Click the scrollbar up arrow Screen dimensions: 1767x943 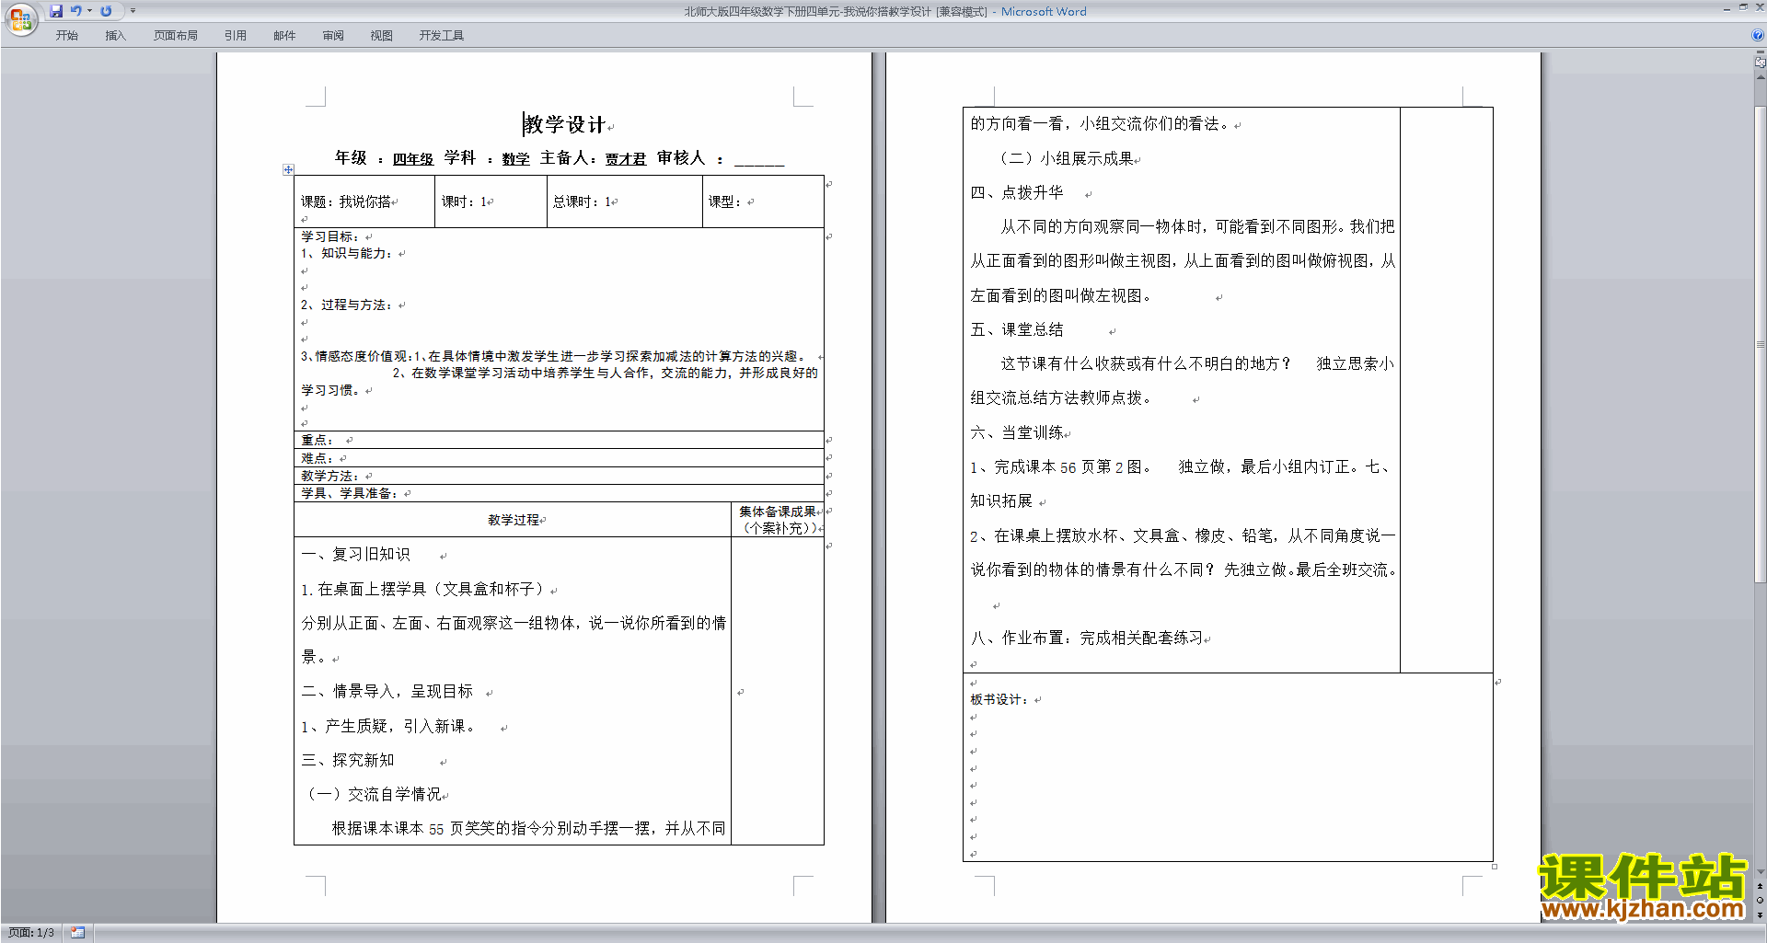pyautogui.click(x=1761, y=77)
